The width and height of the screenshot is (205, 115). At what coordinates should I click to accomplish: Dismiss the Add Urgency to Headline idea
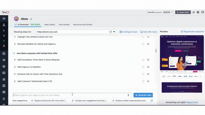[x=148, y=67]
